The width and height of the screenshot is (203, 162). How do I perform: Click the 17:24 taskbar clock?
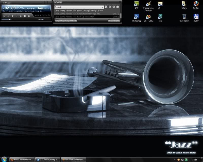pyautogui.click(x=194, y=160)
